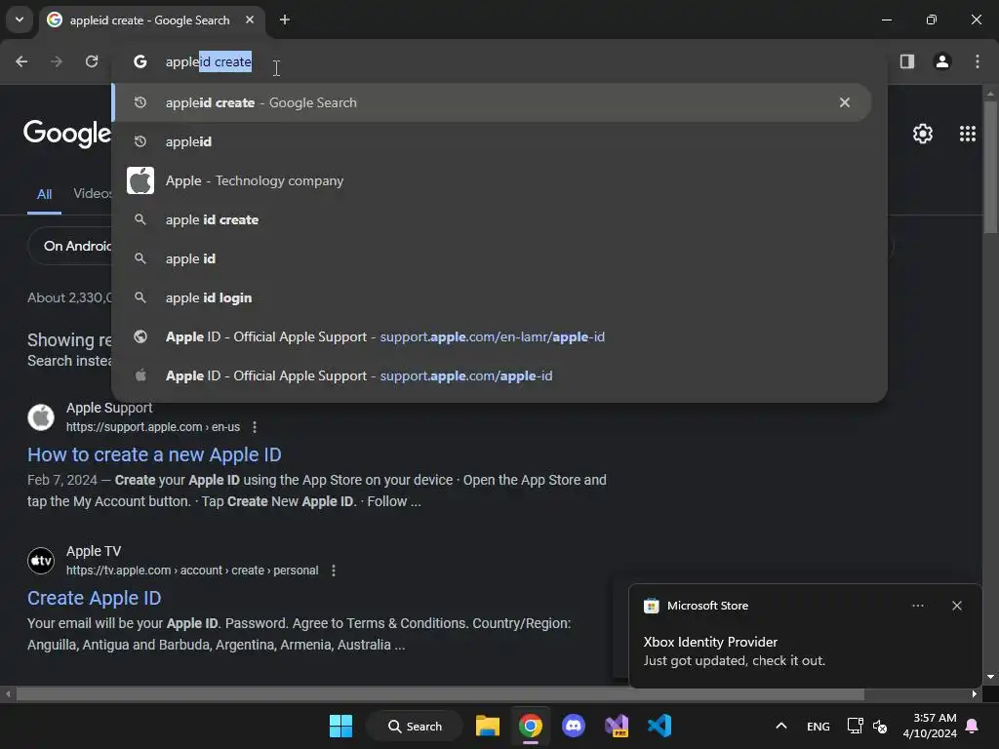Select the appleid history suggestion
999x749 pixels.
point(492,141)
